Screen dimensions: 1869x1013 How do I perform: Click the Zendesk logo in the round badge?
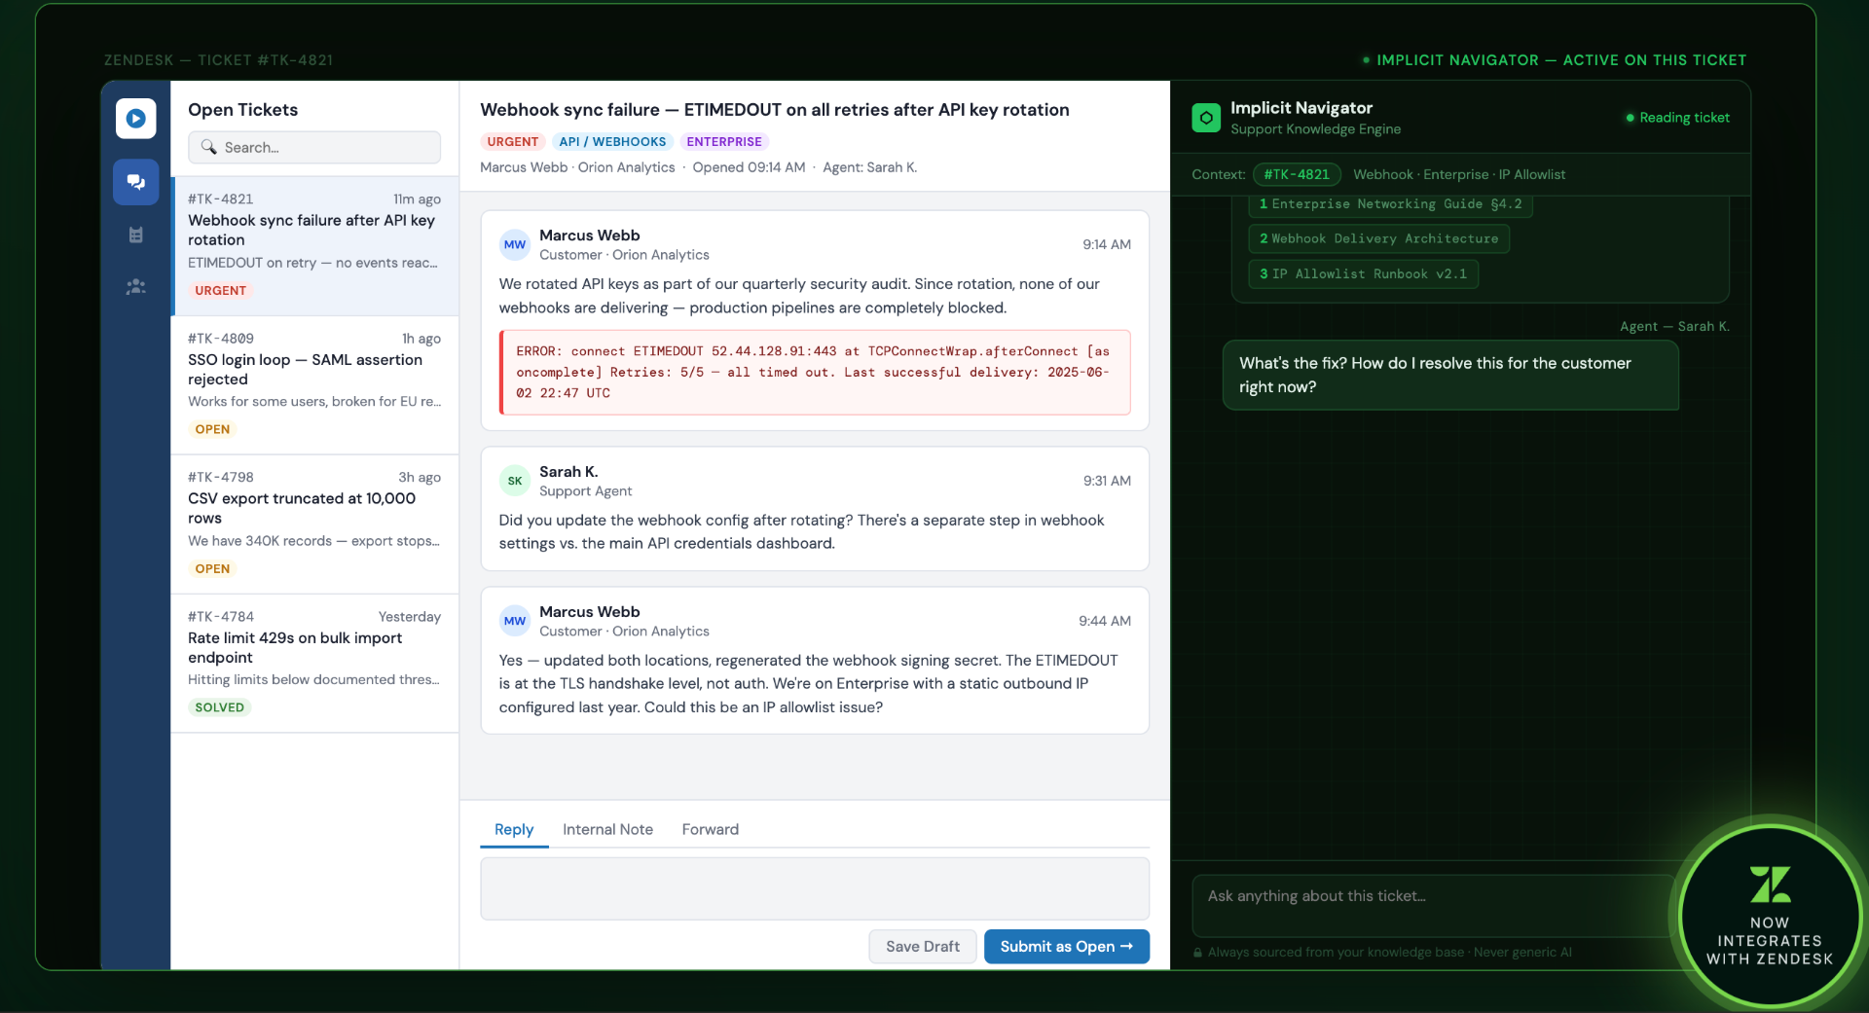click(x=1770, y=884)
